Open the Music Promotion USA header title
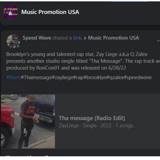 [50, 12]
